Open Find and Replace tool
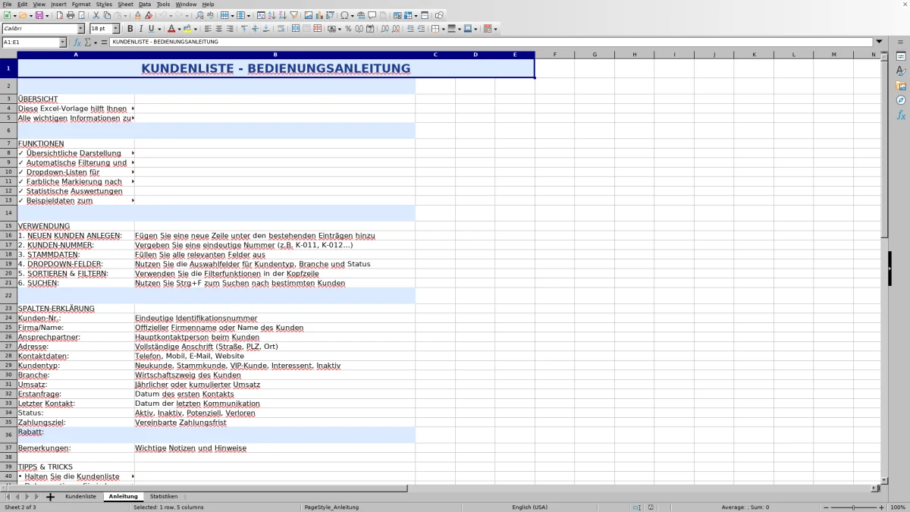910x512 pixels. point(199,15)
